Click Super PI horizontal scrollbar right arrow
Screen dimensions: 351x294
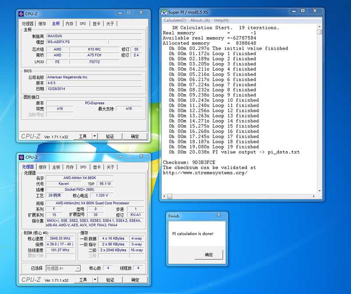[x=314, y=197]
